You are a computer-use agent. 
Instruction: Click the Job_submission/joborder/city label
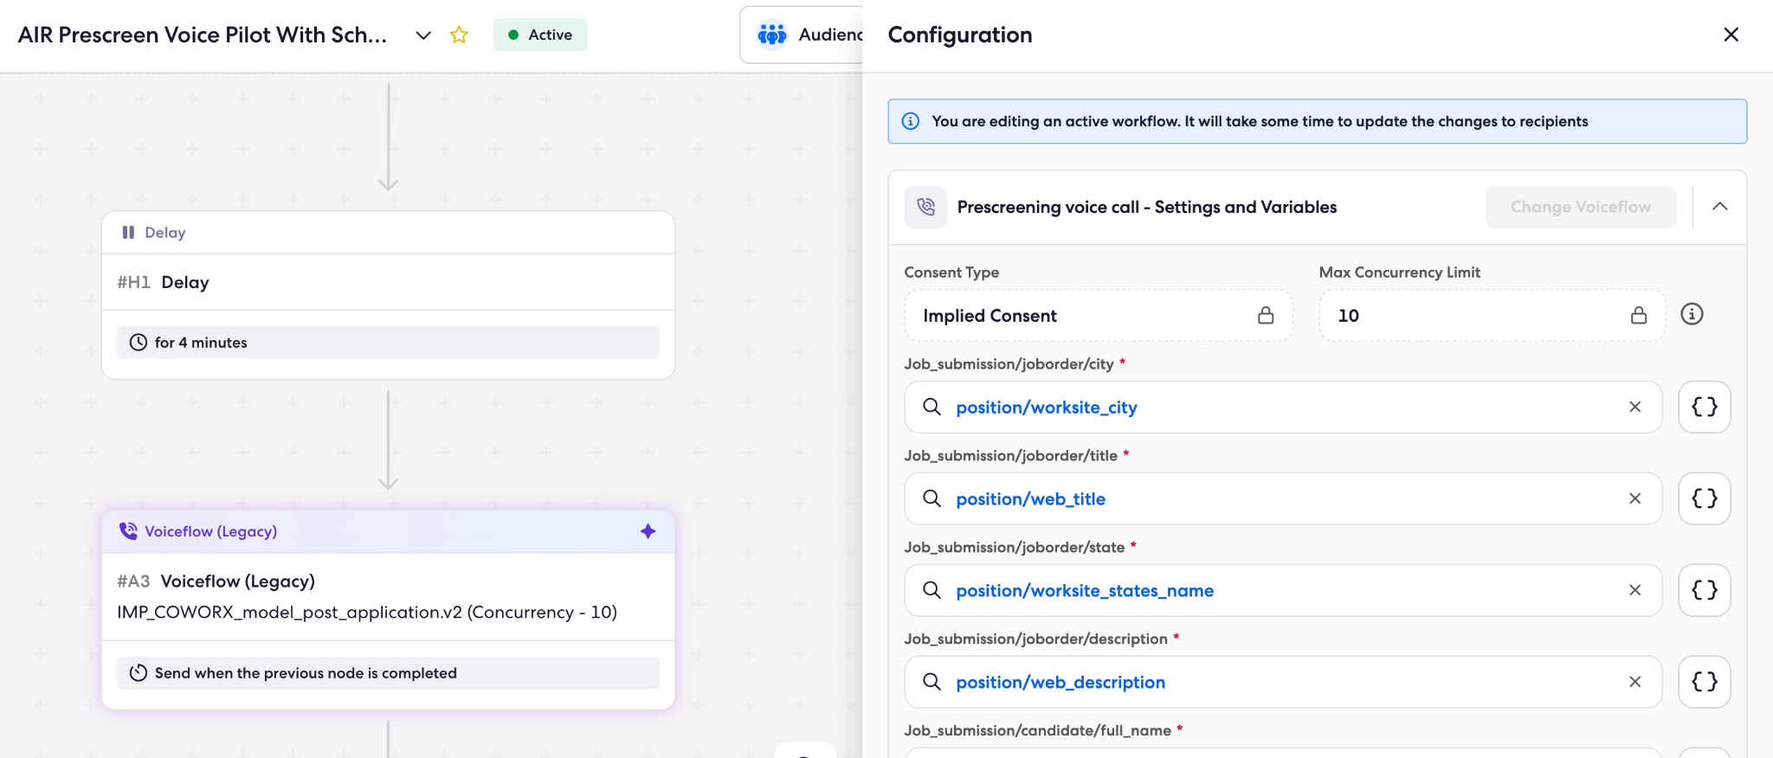(x=1009, y=364)
